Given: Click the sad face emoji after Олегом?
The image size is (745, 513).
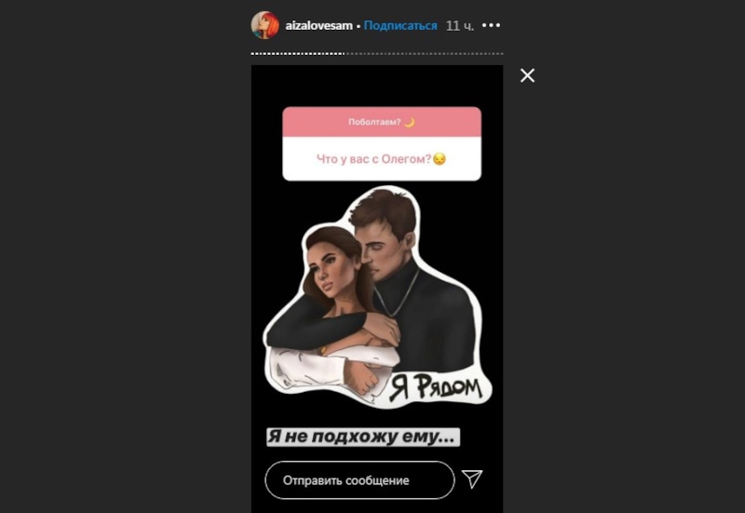Looking at the screenshot, I should [440, 159].
